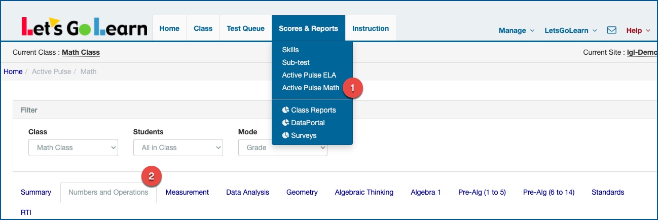Click the Active Pulse breadcrumb
This screenshot has width=658, height=220.
[x=52, y=71]
